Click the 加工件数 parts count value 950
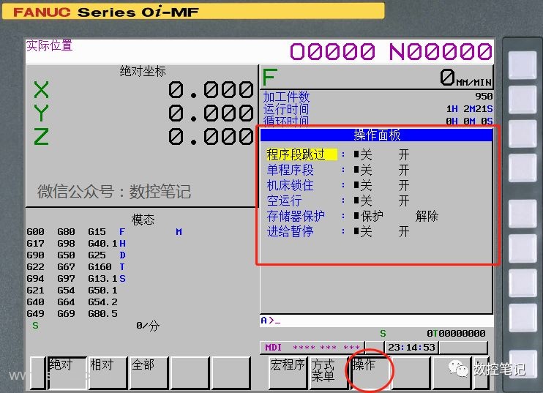The width and height of the screenshot is (543, 393). pyautogui.click(x=484, y=97)
